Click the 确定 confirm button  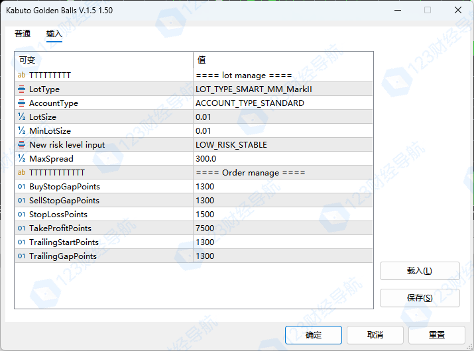click(313, 335)
